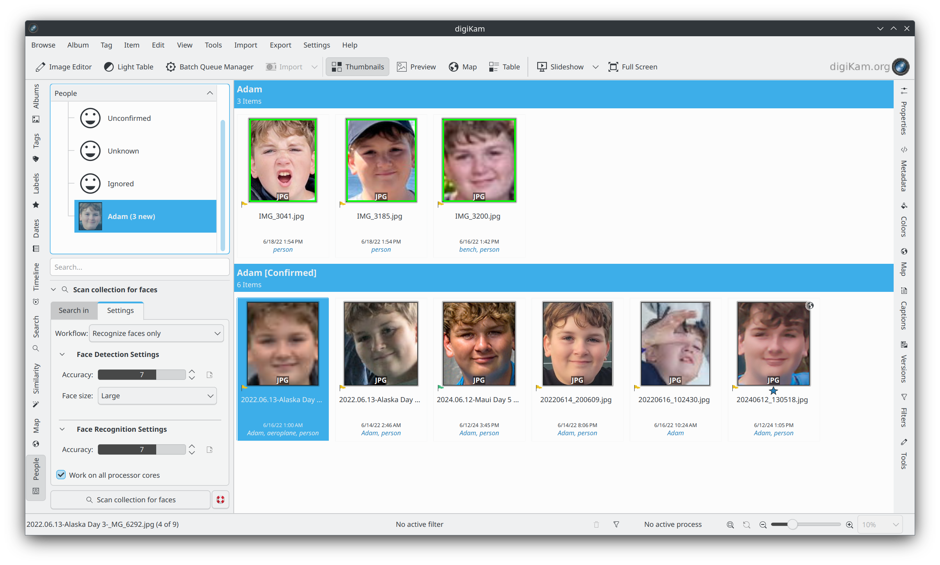Collapse Face Detection Settings section
Viewport: 940px width, 565px height.
(x=62, y=354)
